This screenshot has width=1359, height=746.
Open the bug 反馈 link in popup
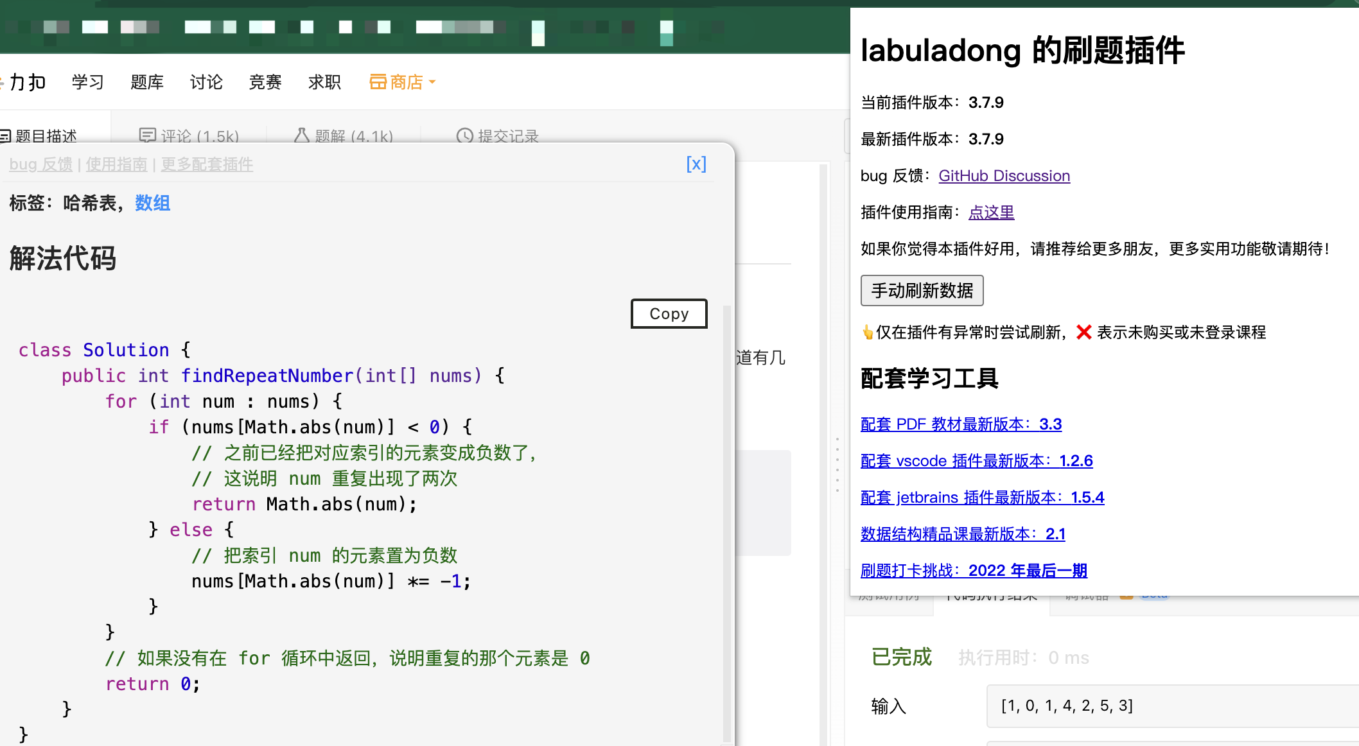point(40,164)
